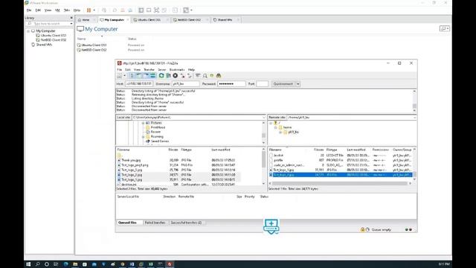
Task: Click FileZilla reconnect to last server icon
Action: point(190,76)
